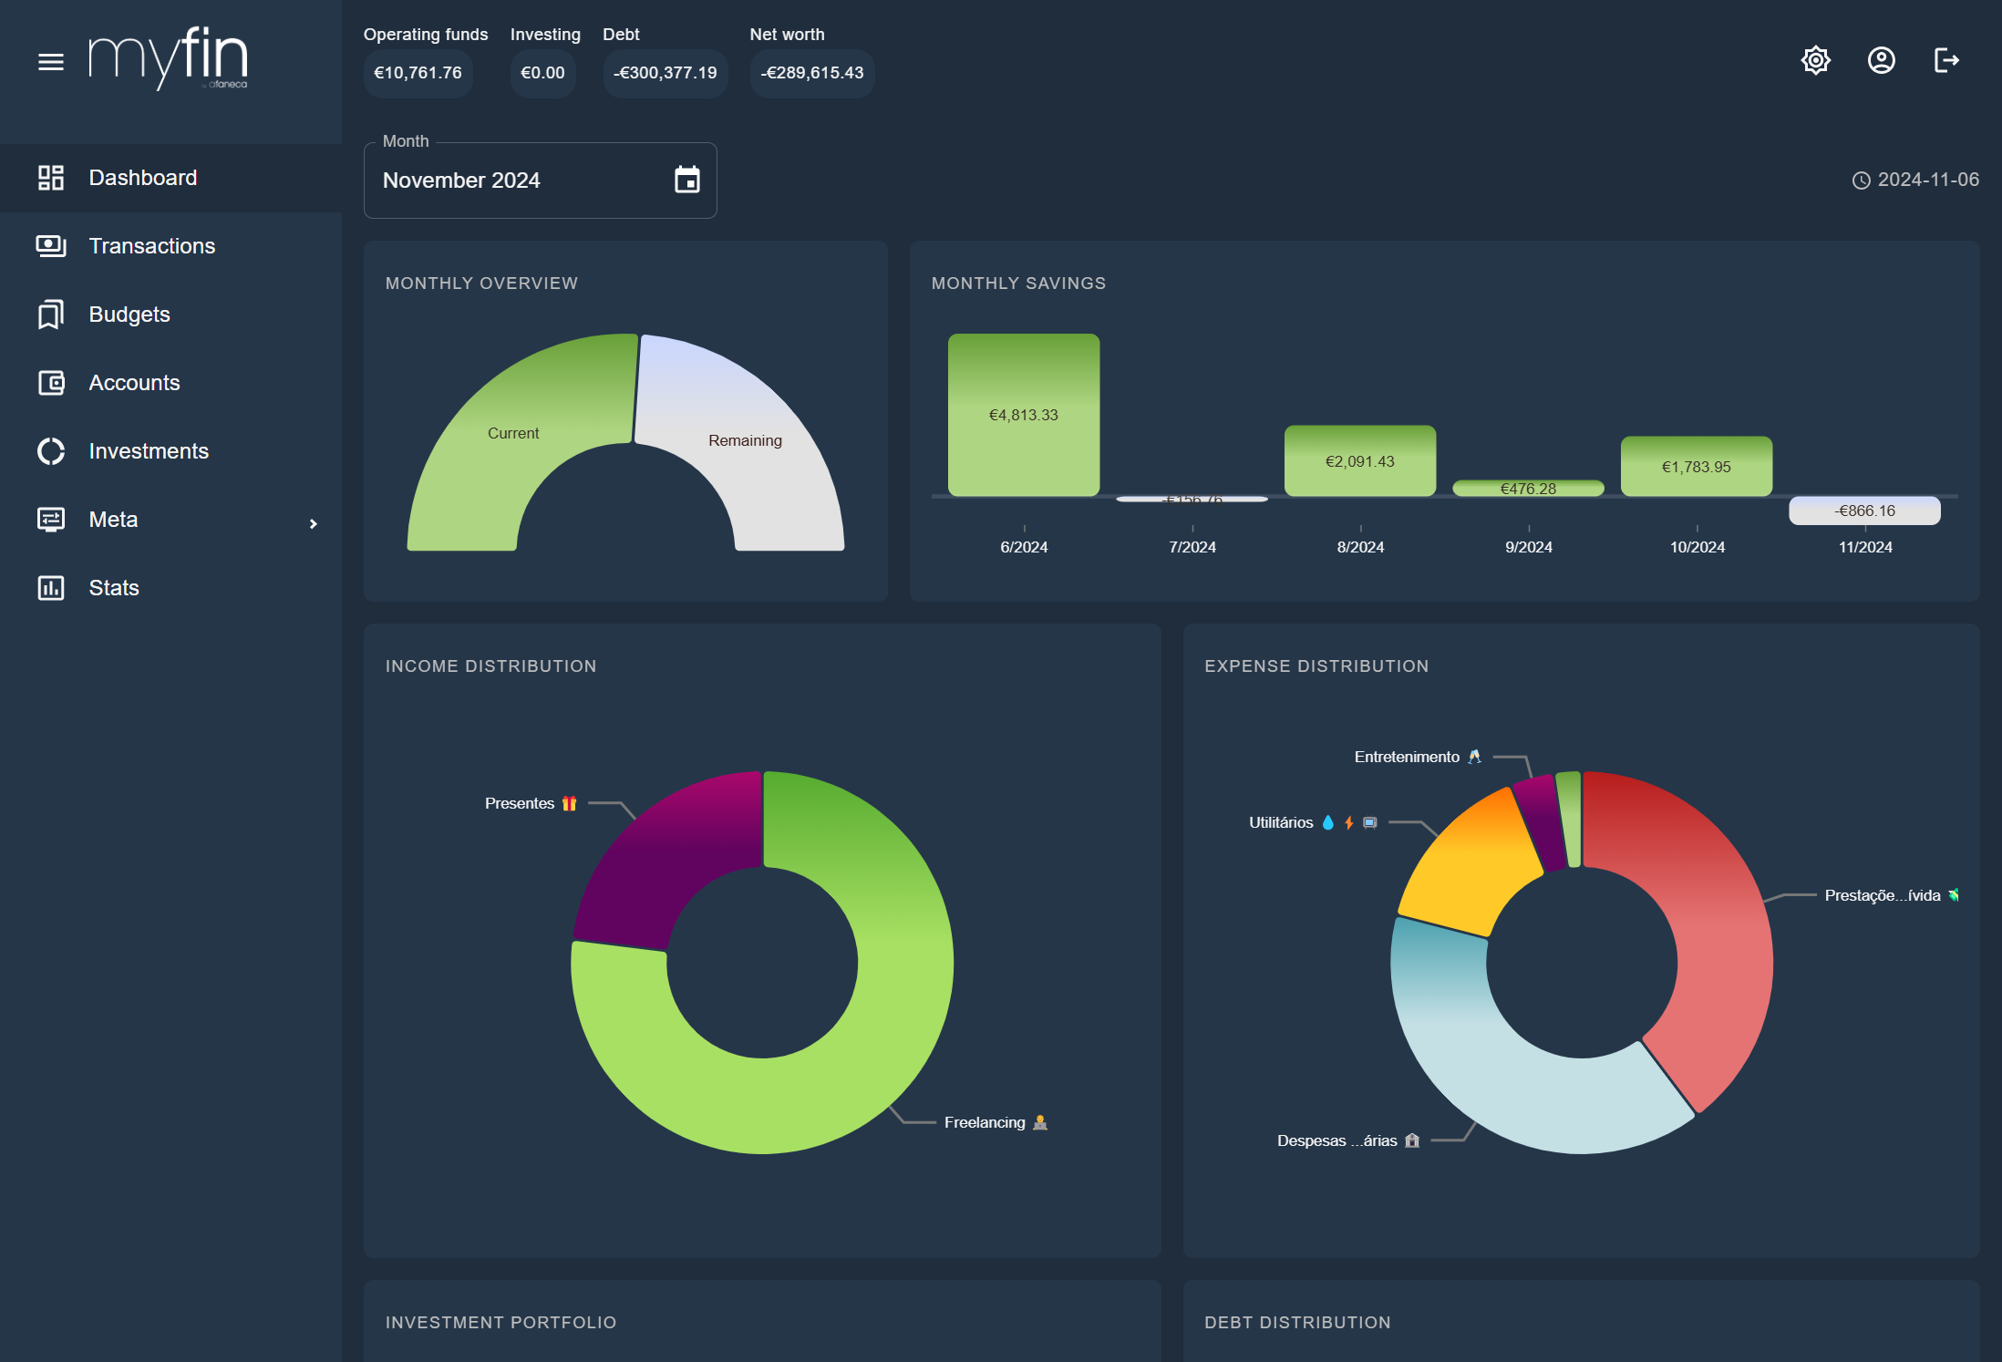The width and height of the screenshot is (2002, 1362).
Task: Click the Budgets bookmark icon
Action: tap(51, 315)
